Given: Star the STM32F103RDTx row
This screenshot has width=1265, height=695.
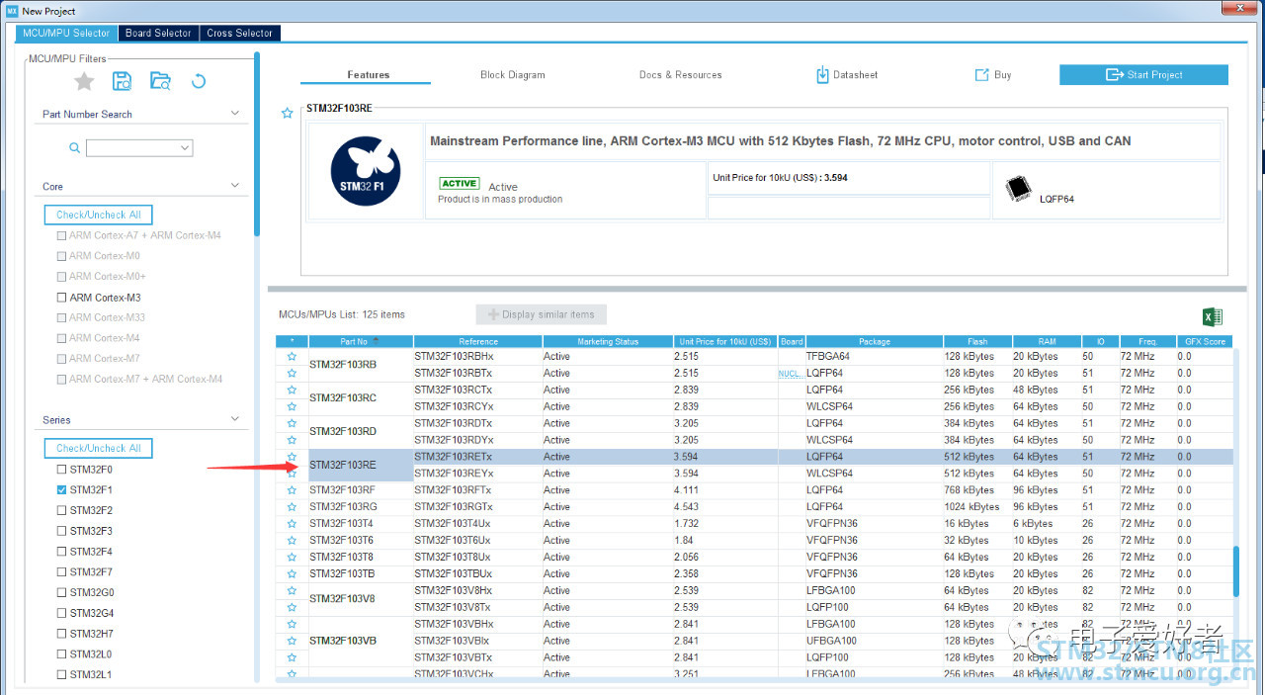Looking at the screenshot, I should (292, 423).
